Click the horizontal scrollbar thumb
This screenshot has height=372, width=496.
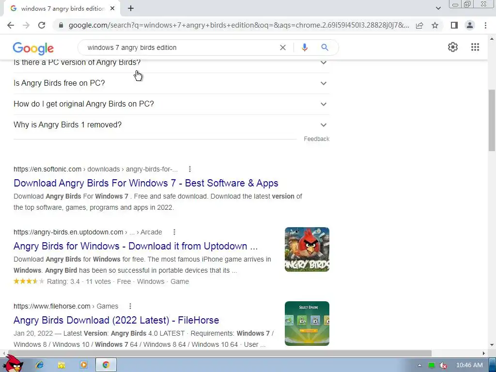[x=219, y=353]
